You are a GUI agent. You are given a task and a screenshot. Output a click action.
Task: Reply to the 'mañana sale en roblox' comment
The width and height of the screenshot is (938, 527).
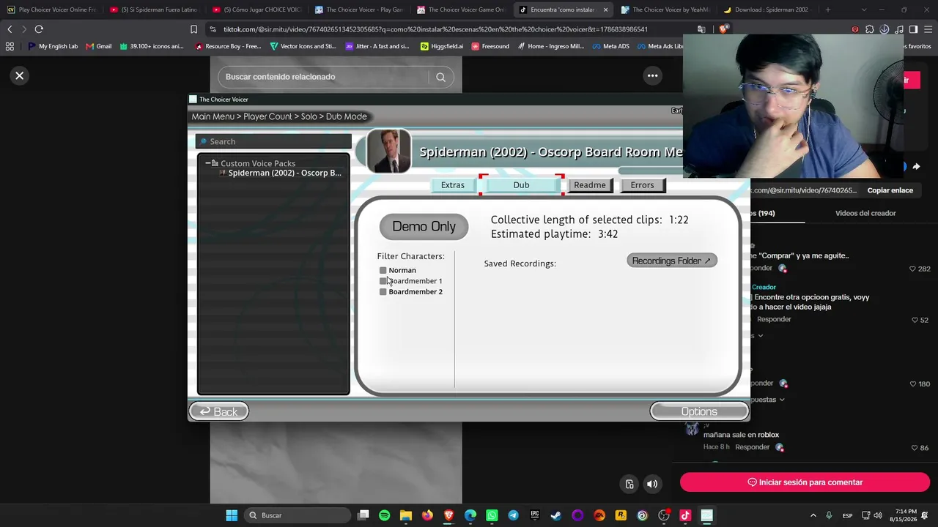(752, 447)
